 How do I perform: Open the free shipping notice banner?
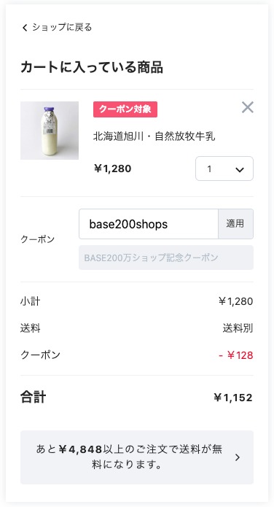(x=137, y=457)
